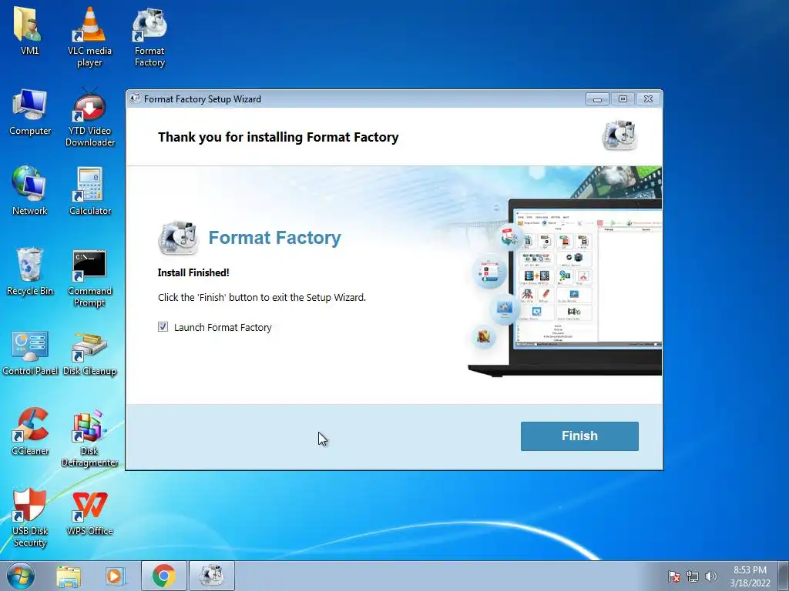This screenshot has width=789, height=591.
Task: Open Google Chrome from taskbar
Action: (x=163, y=576)
